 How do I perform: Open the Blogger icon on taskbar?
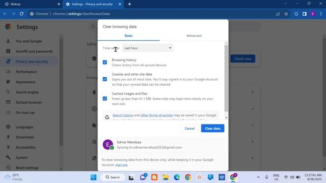pyautogui.click(x=154, y=177)
